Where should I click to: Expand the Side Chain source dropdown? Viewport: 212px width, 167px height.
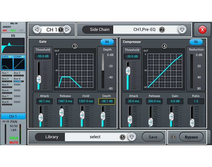[182, 29]
